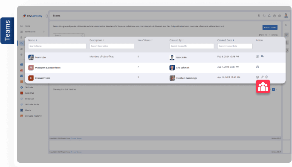Click the Add Team button

click(270, 27)
